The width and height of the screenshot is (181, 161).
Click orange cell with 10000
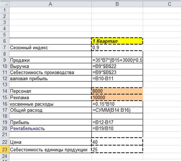[x=117, y=97]
